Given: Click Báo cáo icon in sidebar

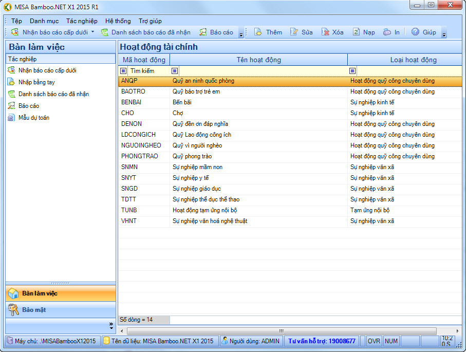Looking at the screenshot, I should [12, 105].
